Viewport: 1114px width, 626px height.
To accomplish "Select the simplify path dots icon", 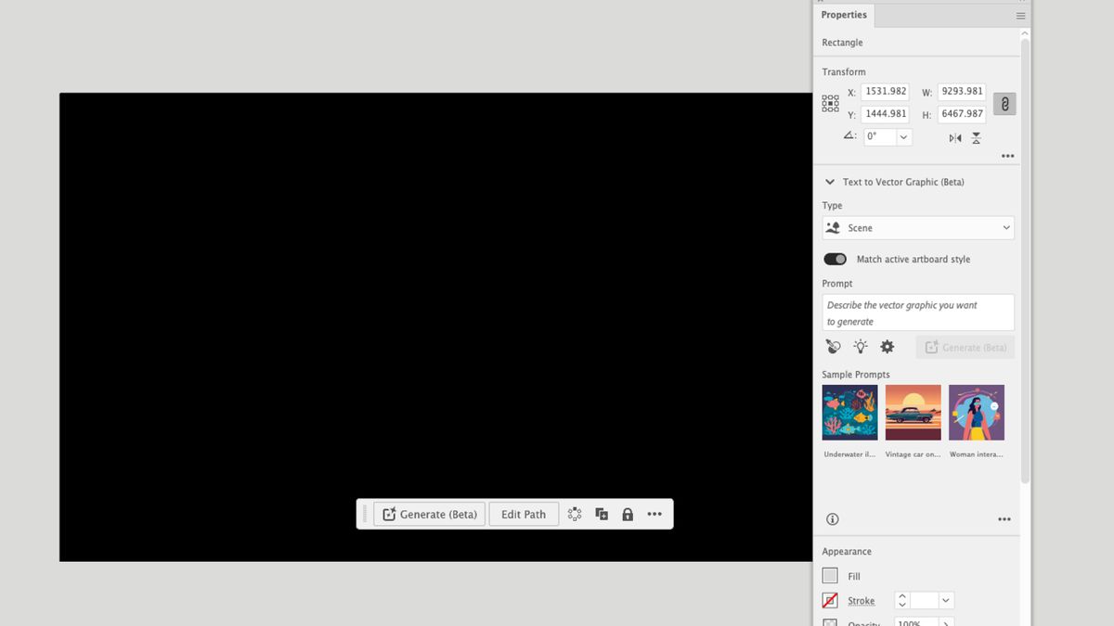I will pyautogui.click(x=574, y=513).
